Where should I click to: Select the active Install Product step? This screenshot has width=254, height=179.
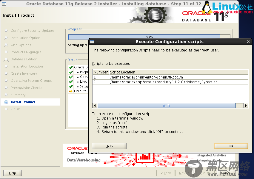pyautogui.click(x=23, y=102)
